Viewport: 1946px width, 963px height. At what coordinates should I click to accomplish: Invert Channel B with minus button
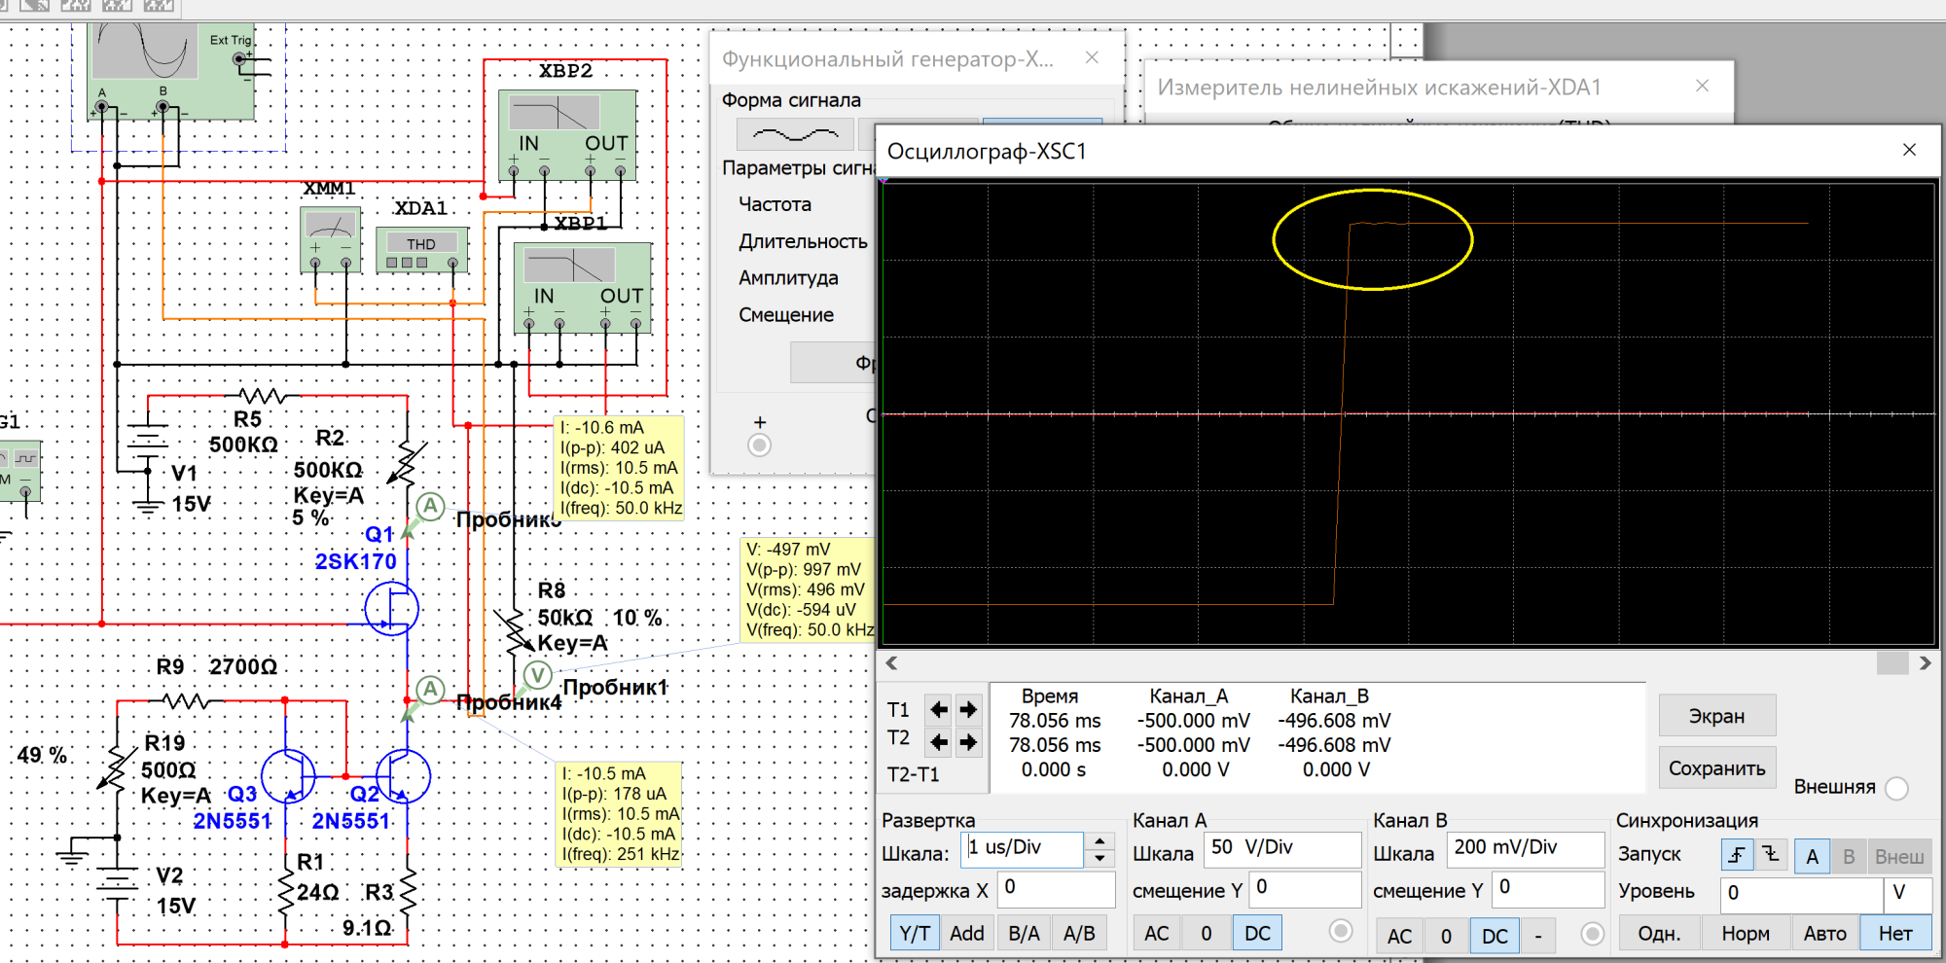(x=1538, y=936)
